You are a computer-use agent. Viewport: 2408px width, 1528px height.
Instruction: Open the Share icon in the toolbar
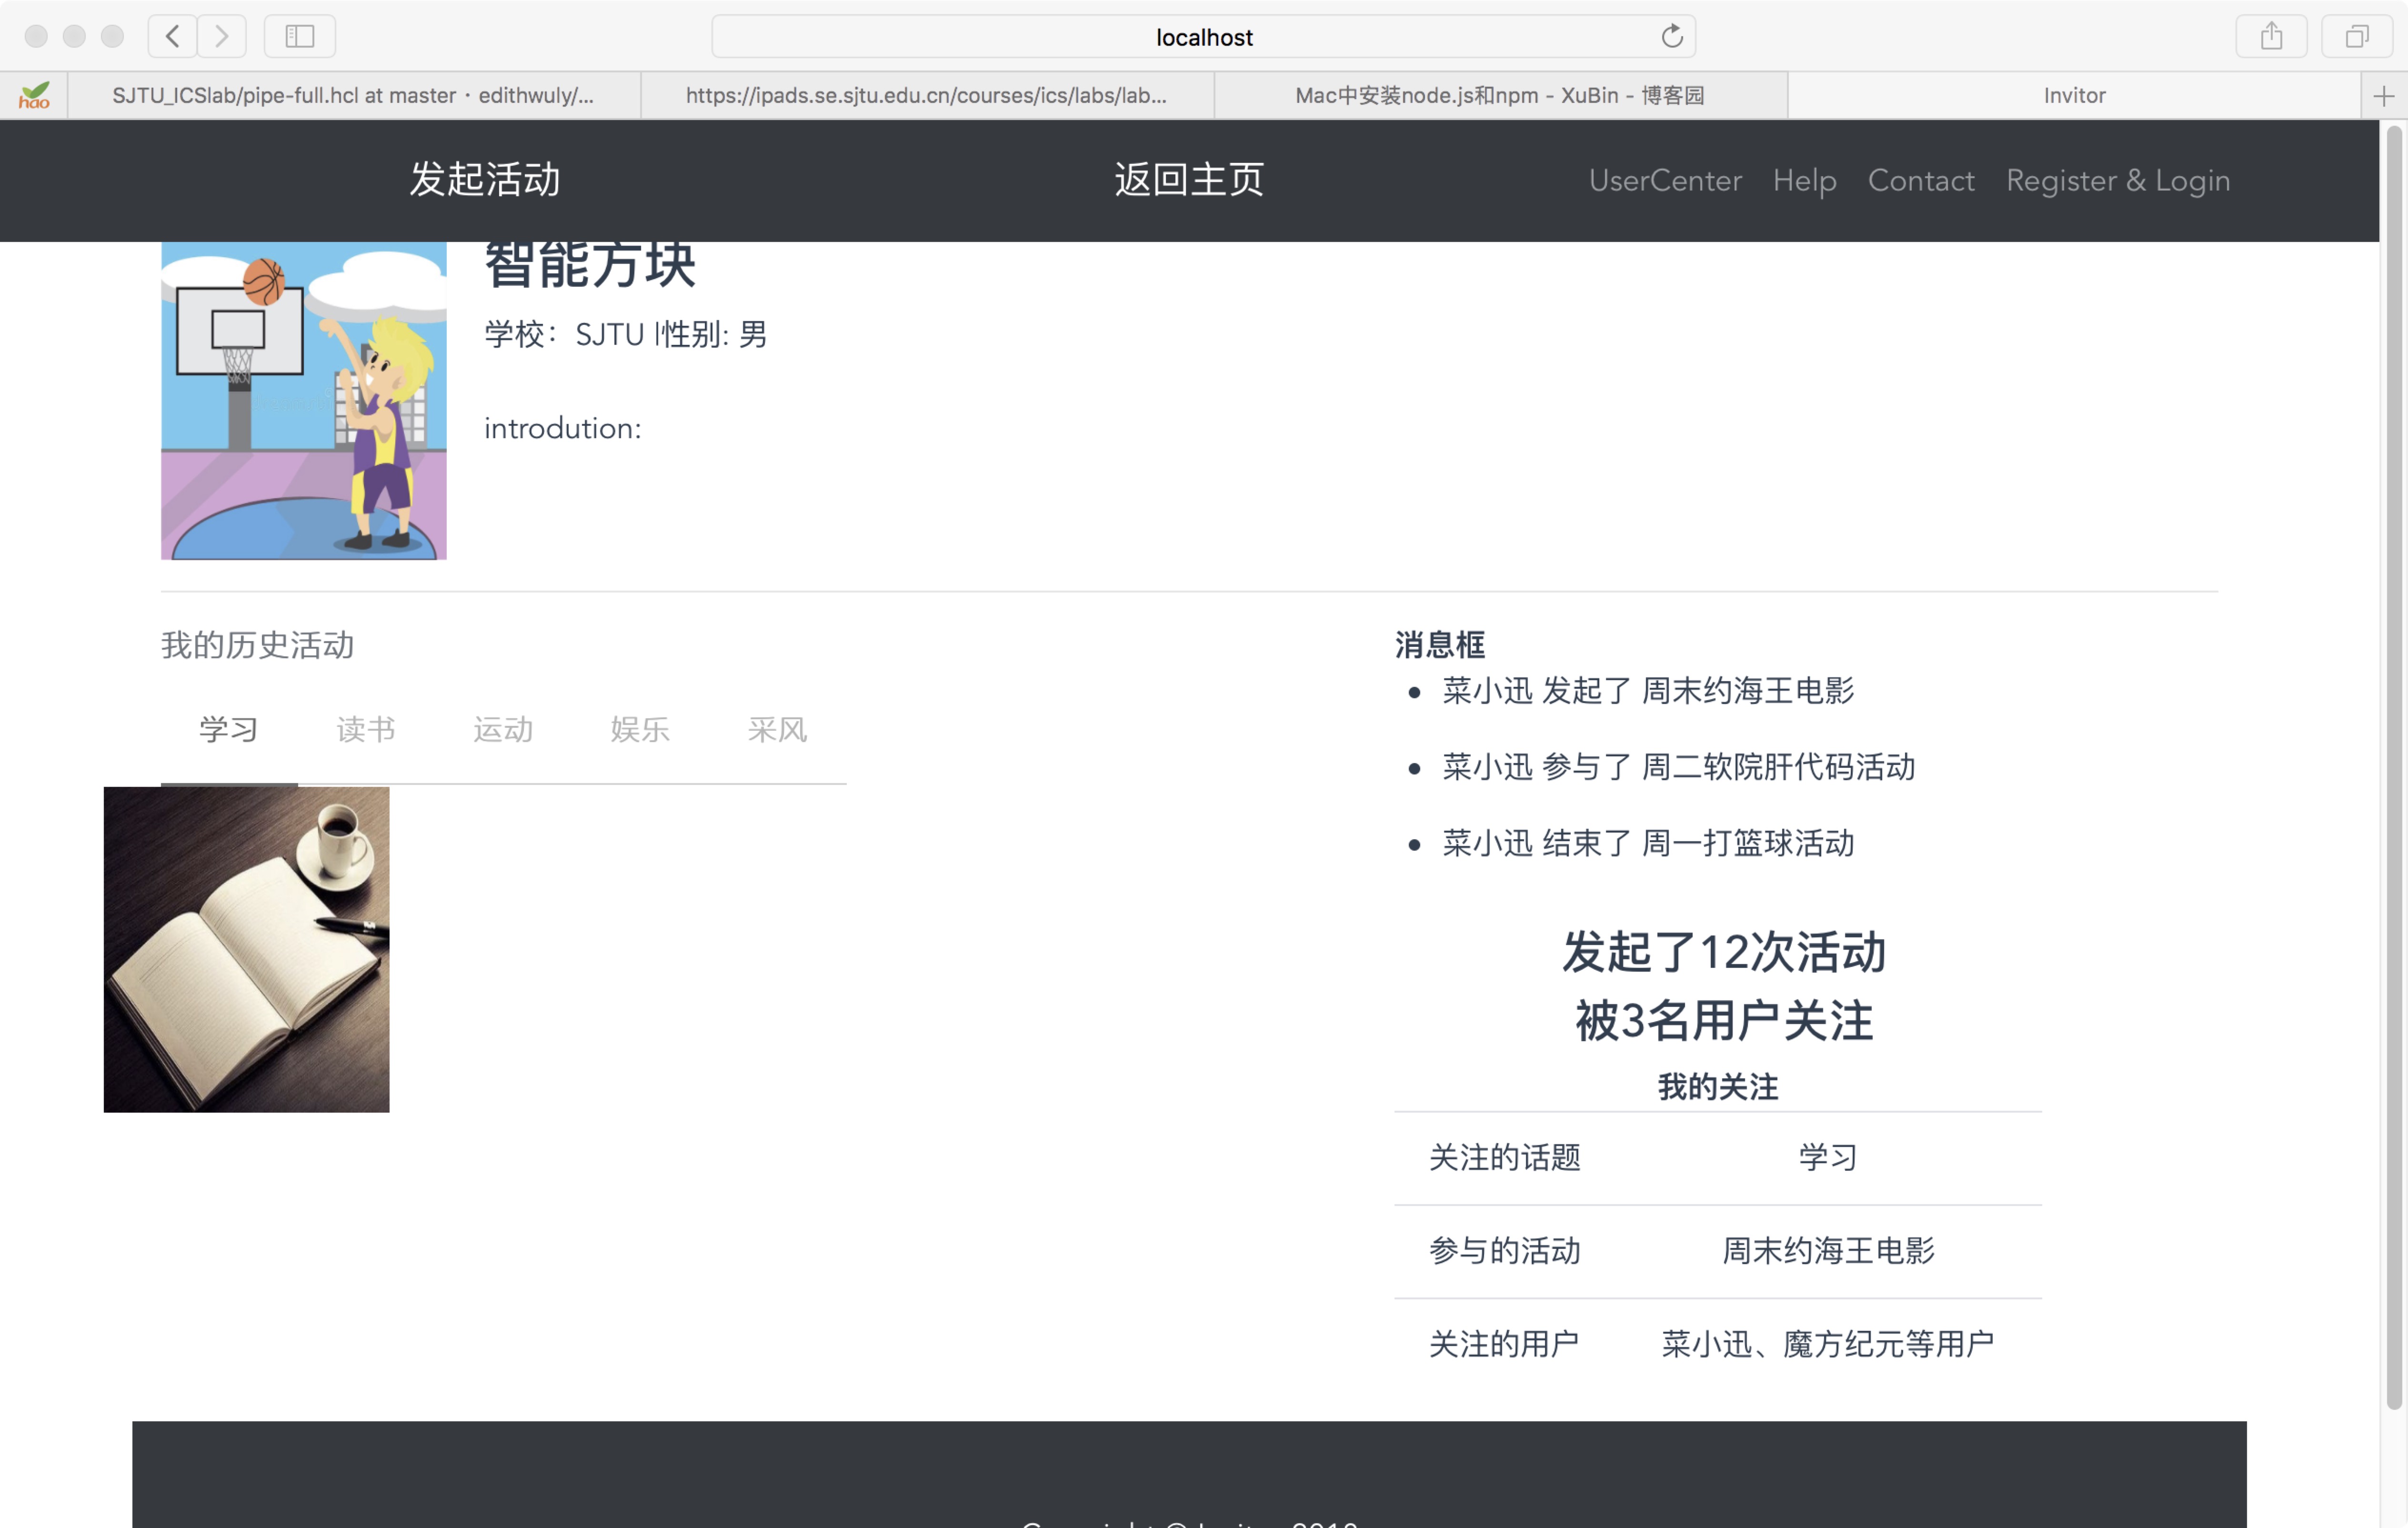(x=2270, y=37)
